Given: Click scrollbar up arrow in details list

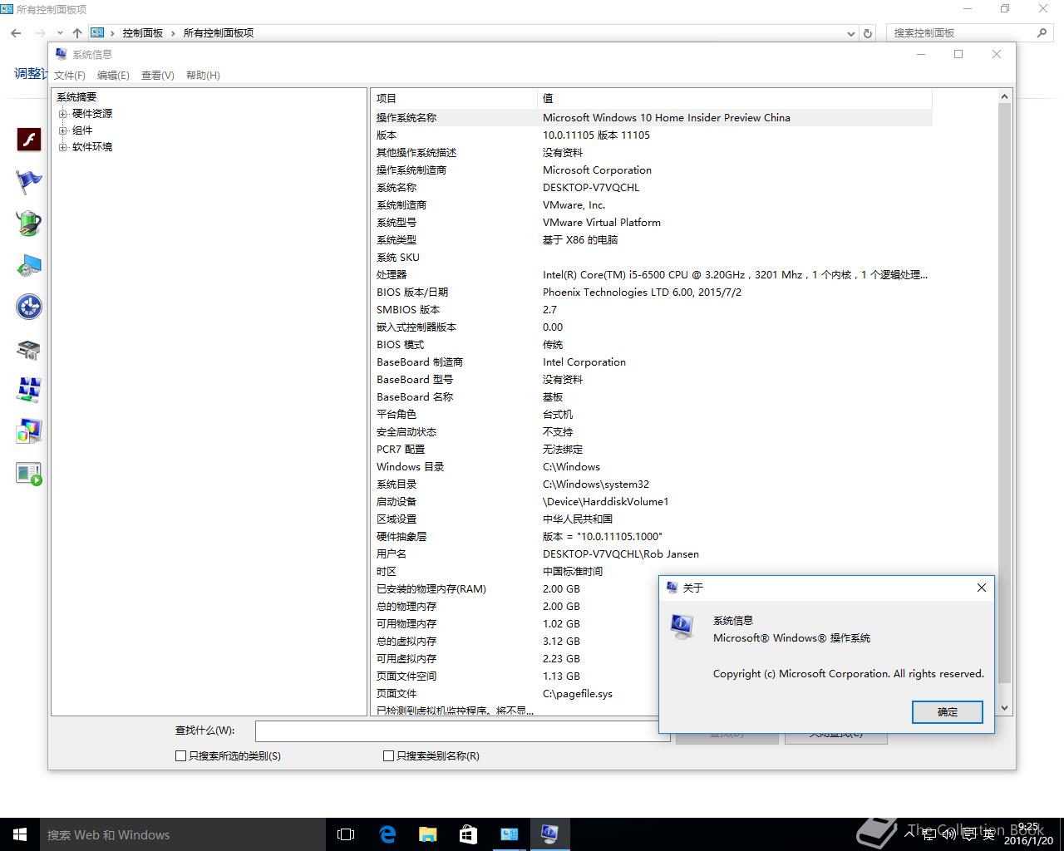Looking at the screenshot, I should [x=1004, y=96].
